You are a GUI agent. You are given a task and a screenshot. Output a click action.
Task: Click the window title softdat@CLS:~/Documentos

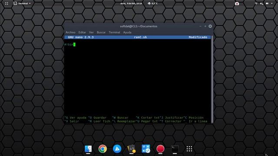(x=139, y=26)
